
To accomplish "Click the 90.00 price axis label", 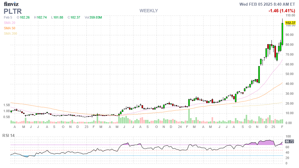I will (289, 35).
